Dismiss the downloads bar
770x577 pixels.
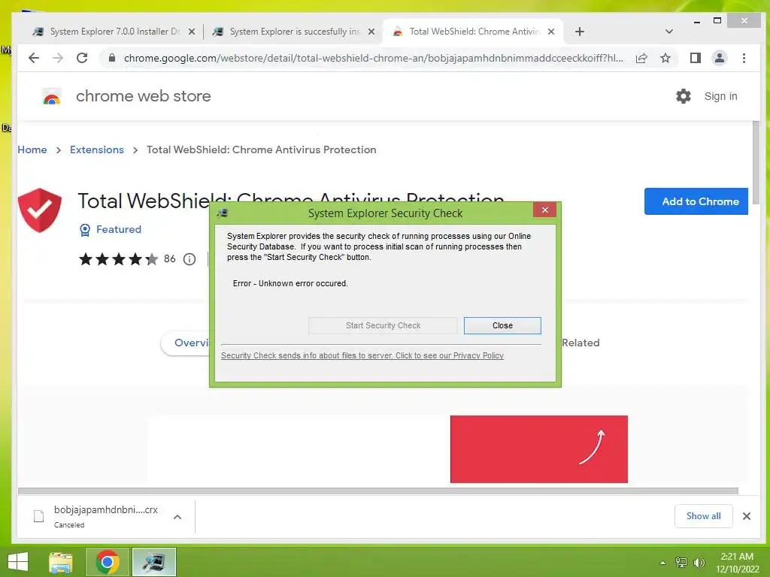(747, 515)
